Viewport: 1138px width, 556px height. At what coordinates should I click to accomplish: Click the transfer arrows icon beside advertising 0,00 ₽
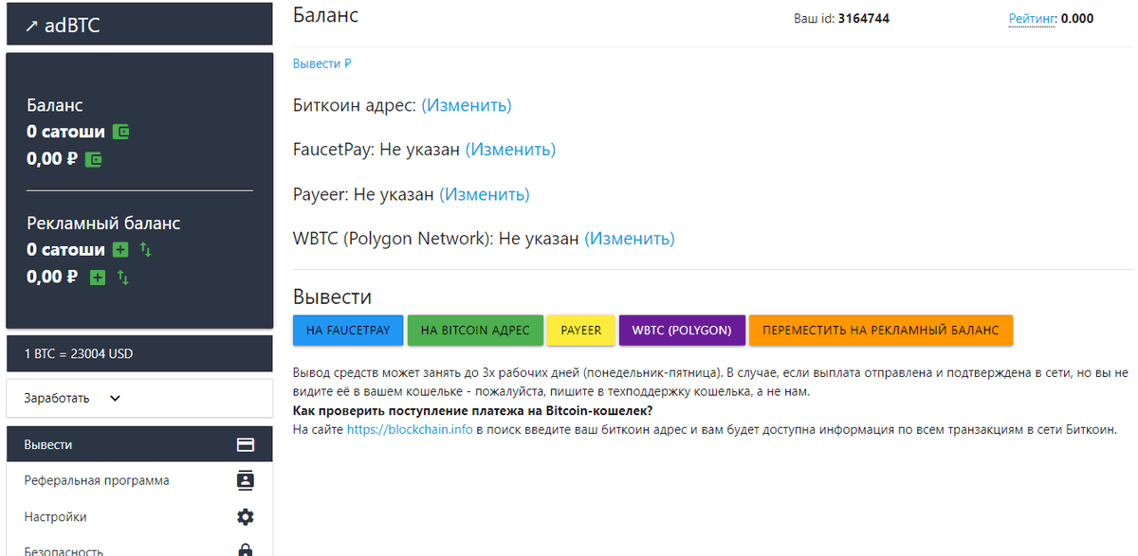(x=123, y=278)
